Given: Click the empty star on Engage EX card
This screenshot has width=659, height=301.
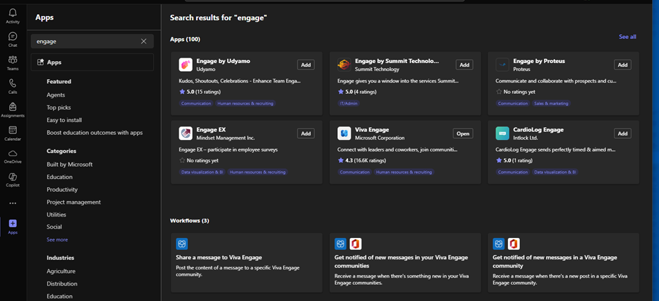Looking at the screenshot, I should pos(182,161).
